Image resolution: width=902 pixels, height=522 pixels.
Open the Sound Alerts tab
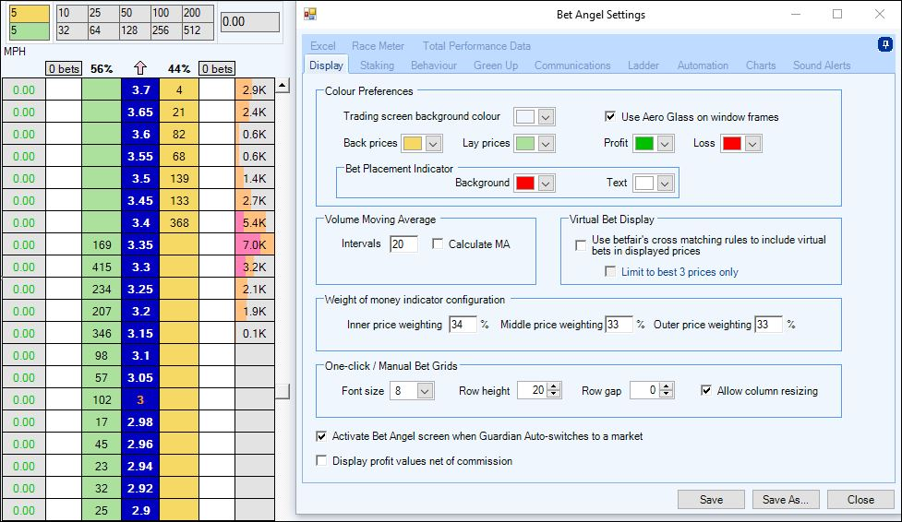pos(822,65)
